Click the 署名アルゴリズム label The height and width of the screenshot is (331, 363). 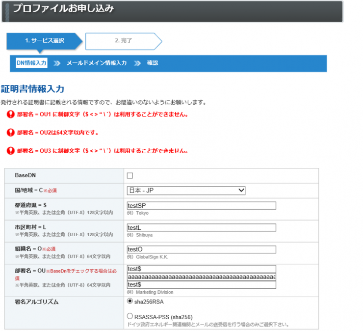[37, 302]
